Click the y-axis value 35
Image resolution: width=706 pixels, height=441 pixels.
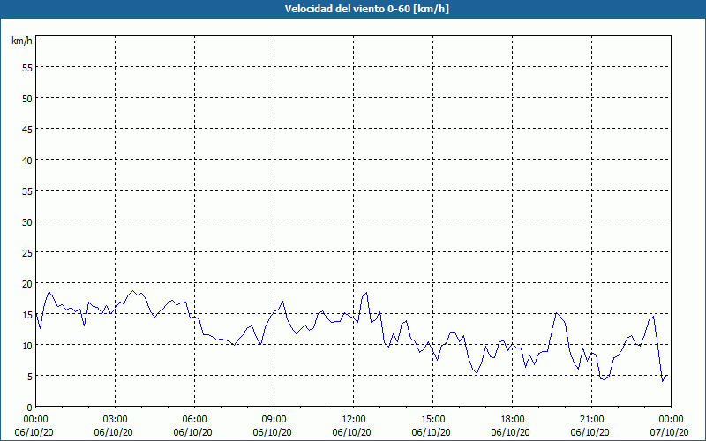tap(27, 191)
